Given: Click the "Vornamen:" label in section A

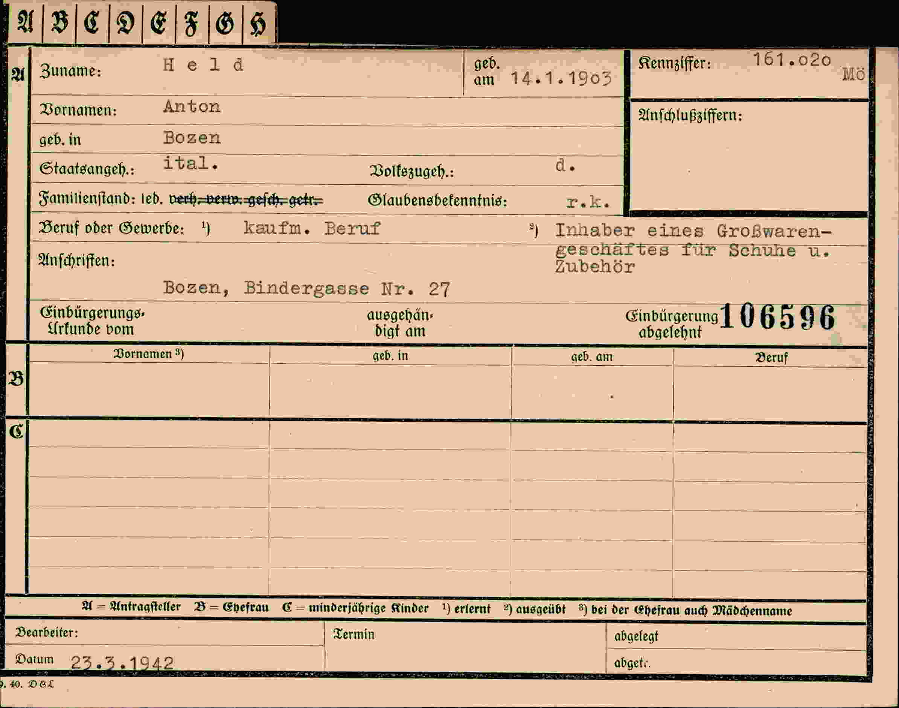Looking at the screenshot, I should coord(78,110).
